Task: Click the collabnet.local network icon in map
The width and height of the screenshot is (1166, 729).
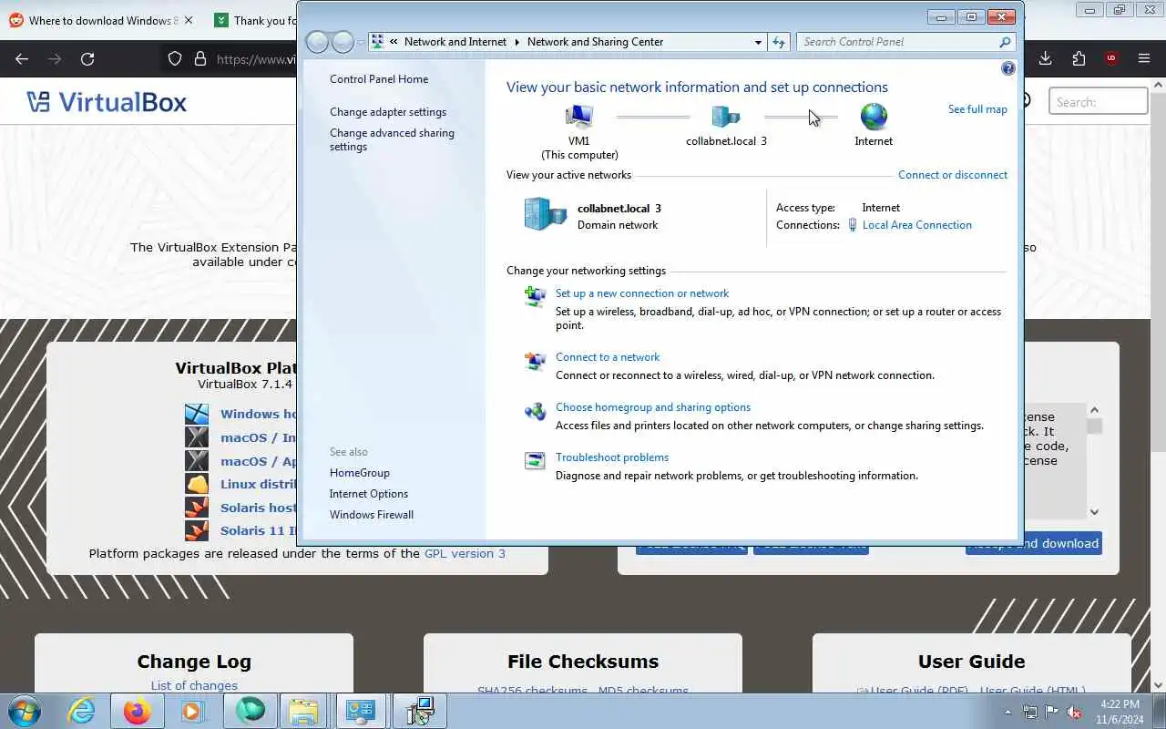Action: (x=725, y=117)
